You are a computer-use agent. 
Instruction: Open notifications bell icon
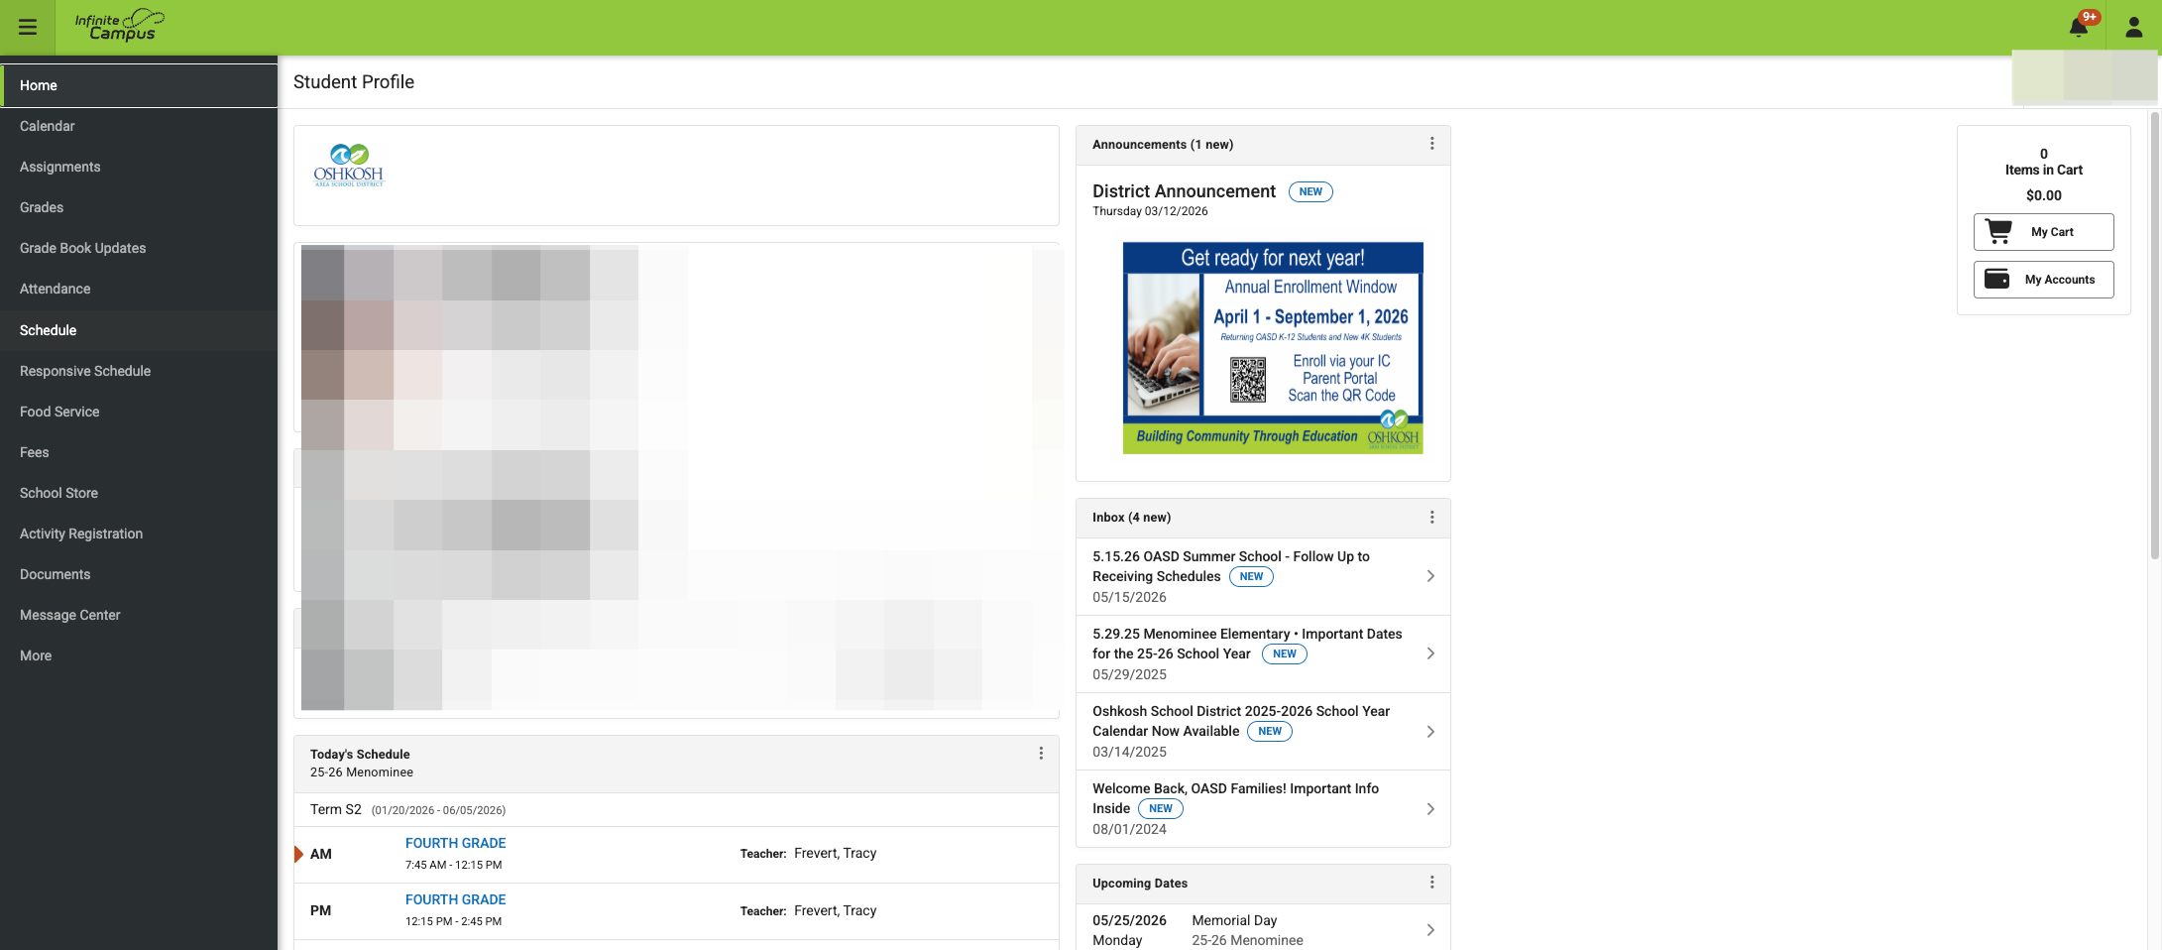[x=2079, y=27]
